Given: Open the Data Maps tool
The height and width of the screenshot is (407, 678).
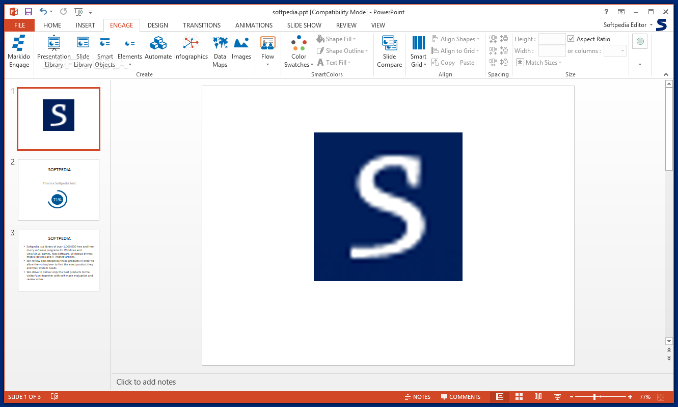Looking at the screenshot, I should [220, 51].
